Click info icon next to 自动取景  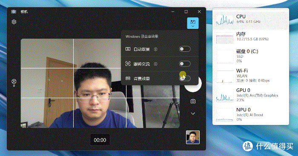click(x=155, y=49)
